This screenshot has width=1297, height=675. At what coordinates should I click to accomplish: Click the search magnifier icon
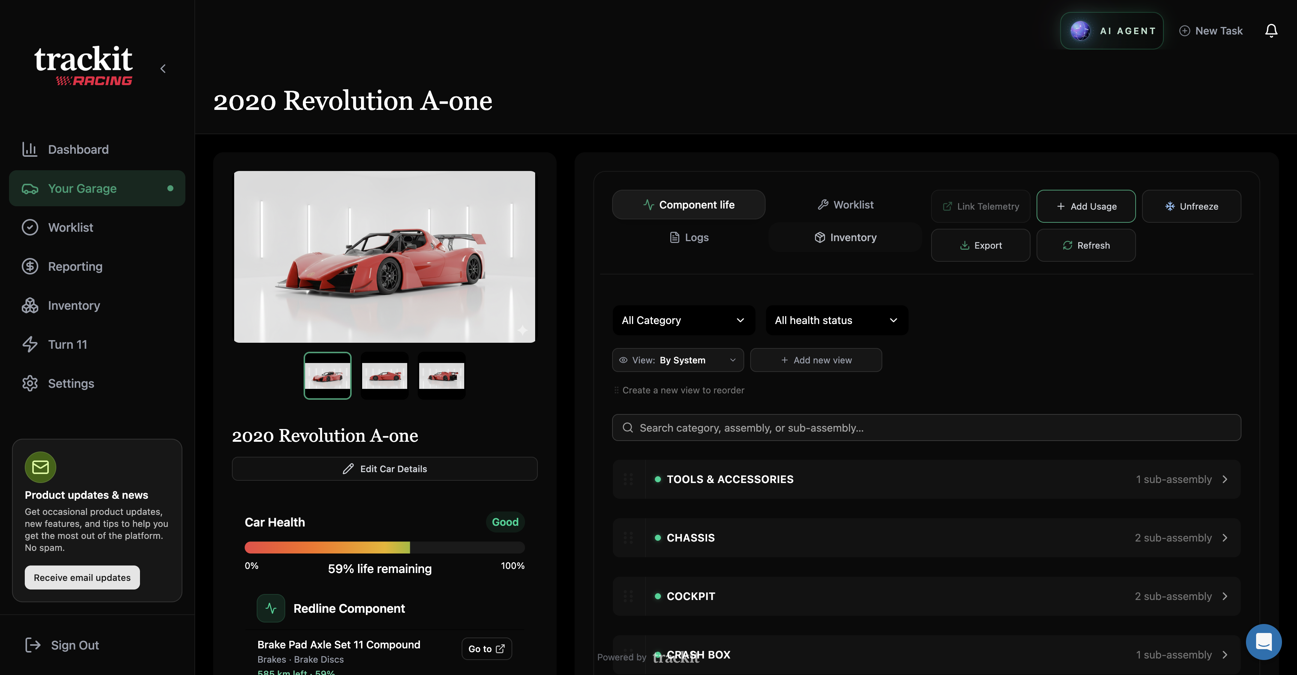(x=627, y=427)
